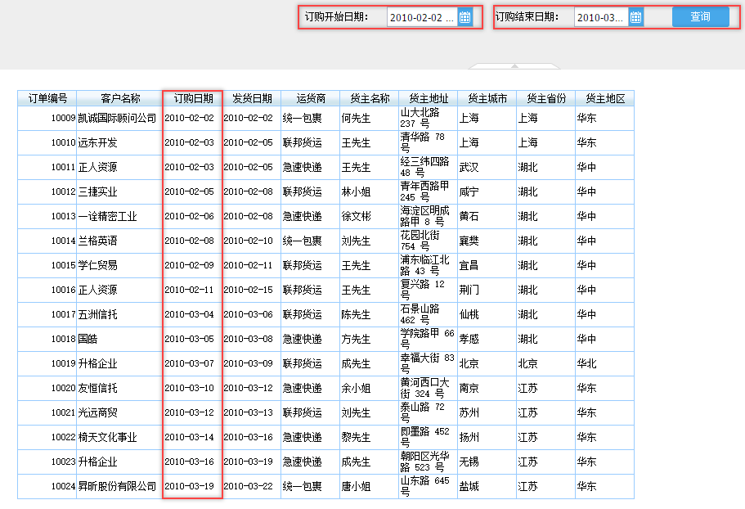This screenshot has height=509, width=745.
Task: Select address 黄河西口大街 324 号
Action: pyautogui.click(x=428, y=388)
